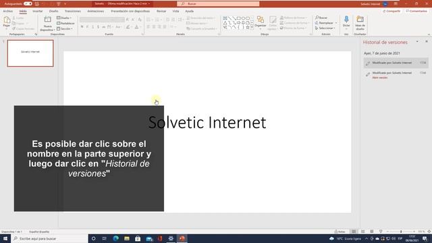The width and height of the screenshot is (432, 243).
Task: Click the increase font size icon
Action: [128, 20]
